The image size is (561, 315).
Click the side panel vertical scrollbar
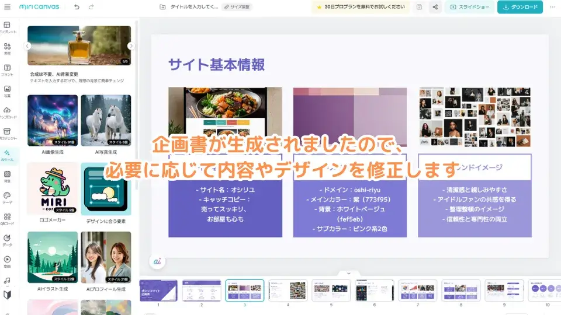[136, 106]
